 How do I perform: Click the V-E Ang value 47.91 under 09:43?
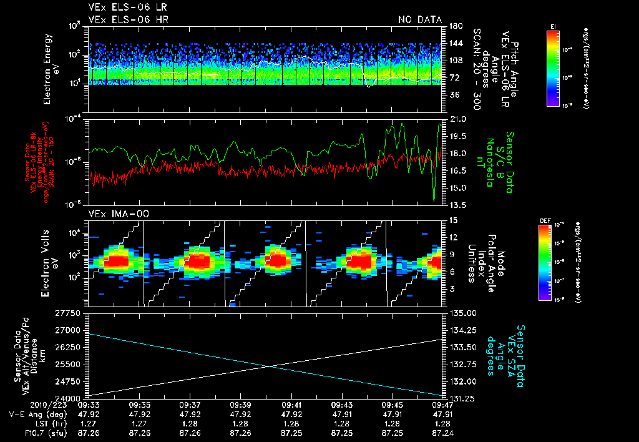point(341,415)
